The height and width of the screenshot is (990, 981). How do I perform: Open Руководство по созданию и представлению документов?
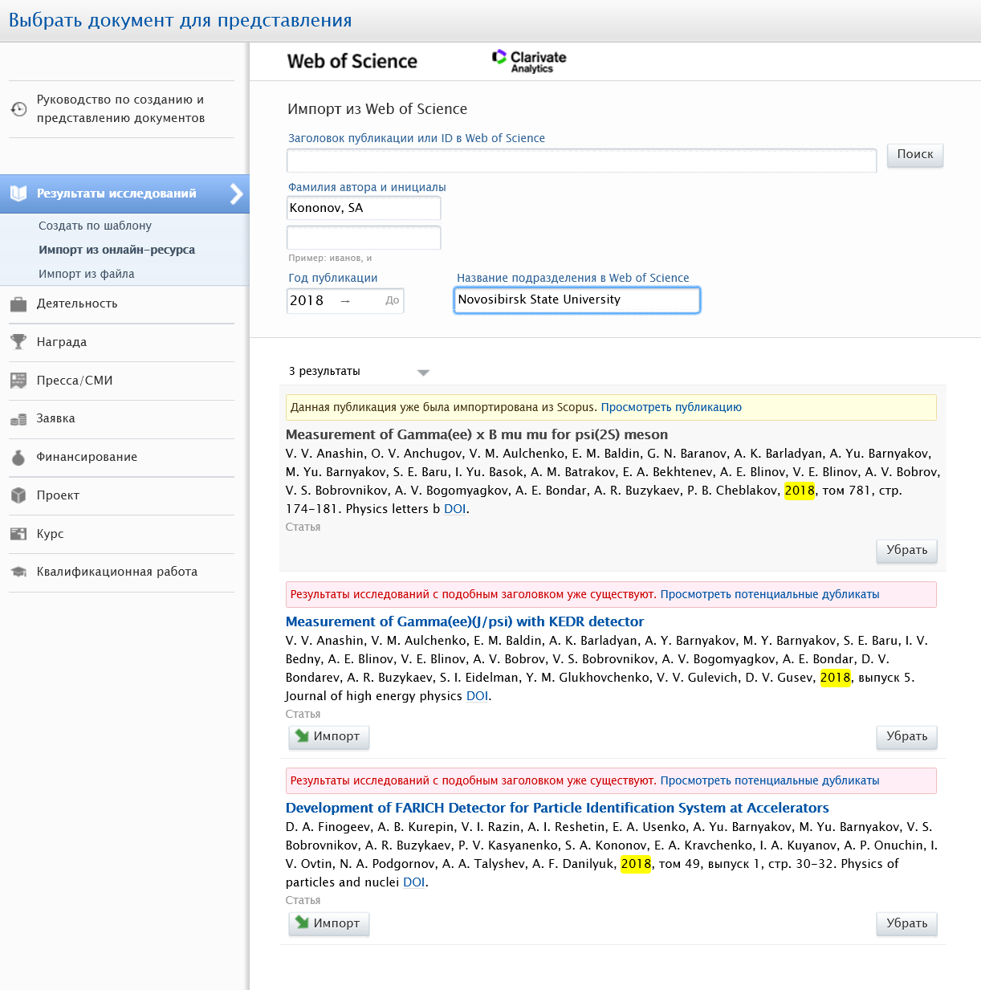point(120,108)
